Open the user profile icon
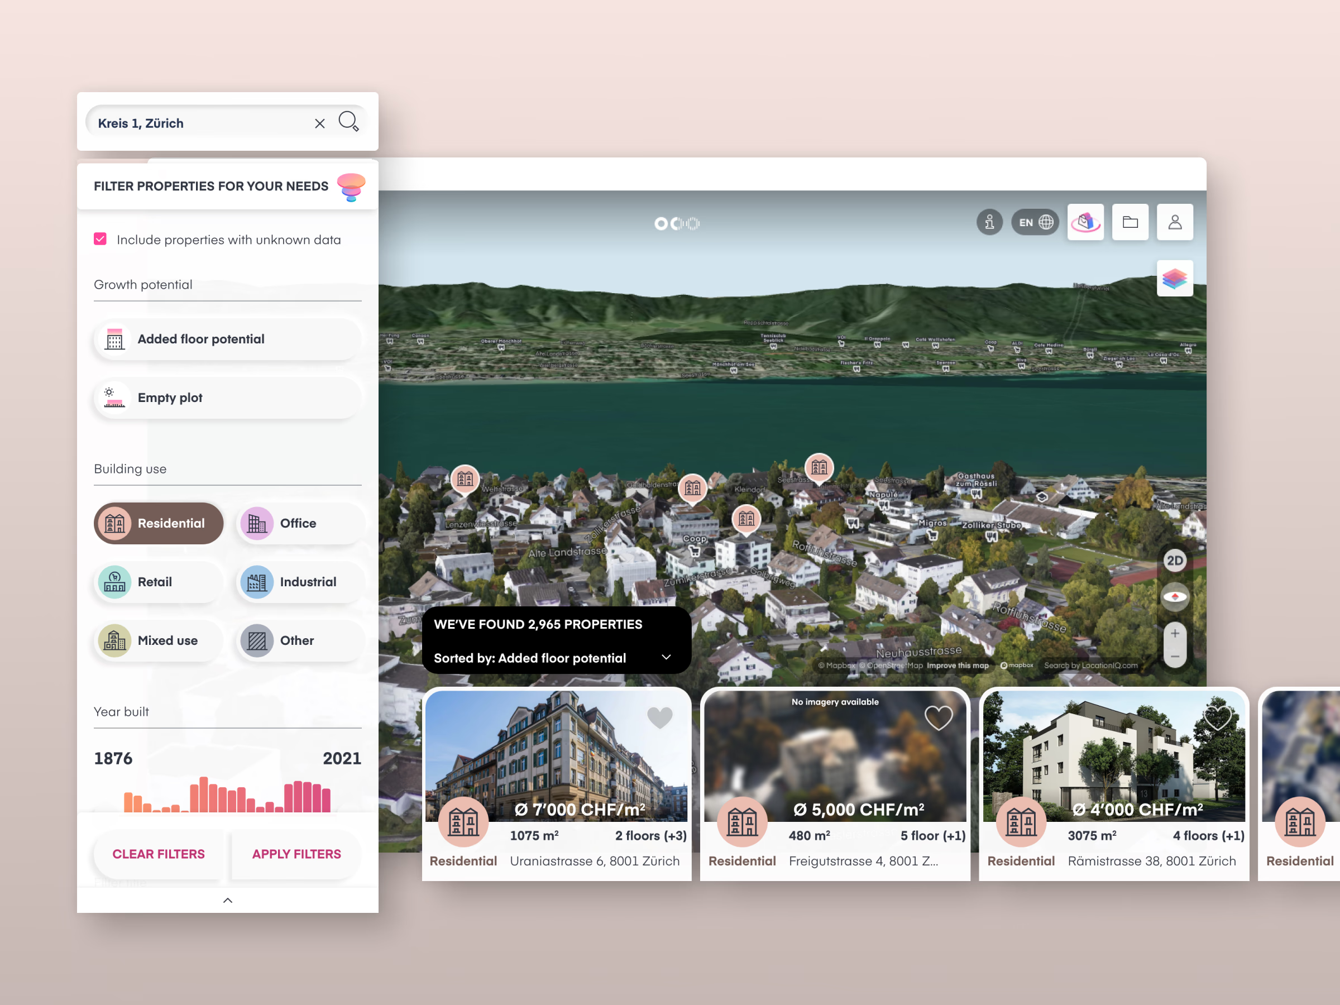Viewport: 1340px width, 1005px height. pyautogui.click(x=1174, y=222)
